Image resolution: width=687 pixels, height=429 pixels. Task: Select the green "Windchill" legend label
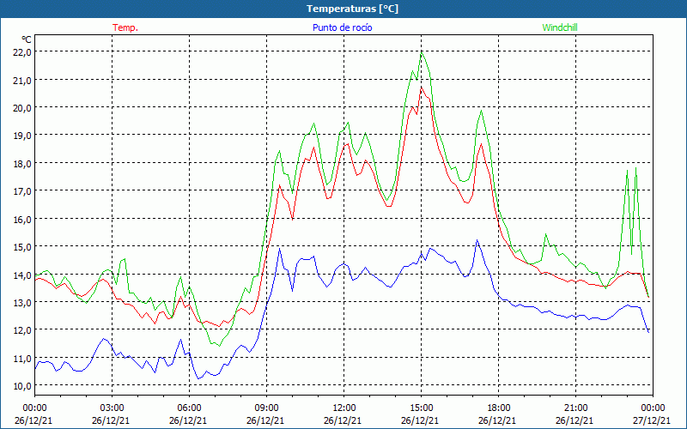[560, 27]
